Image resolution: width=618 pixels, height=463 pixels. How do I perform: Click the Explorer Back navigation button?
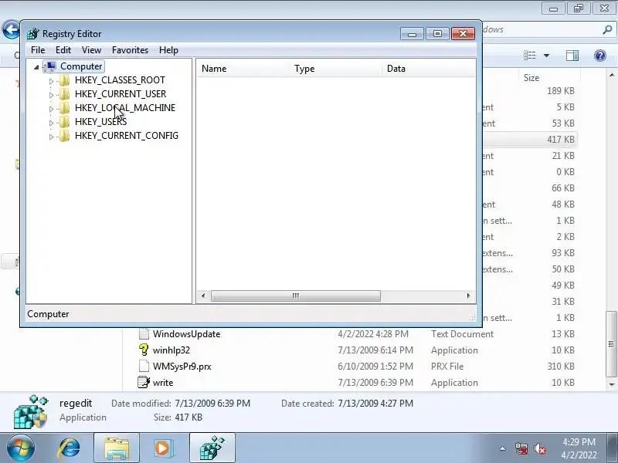point(11,29)
